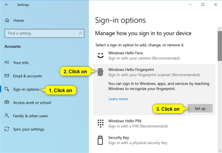Click the fingerprint icon
The image size is (222, 153).
tap(100, 72)
